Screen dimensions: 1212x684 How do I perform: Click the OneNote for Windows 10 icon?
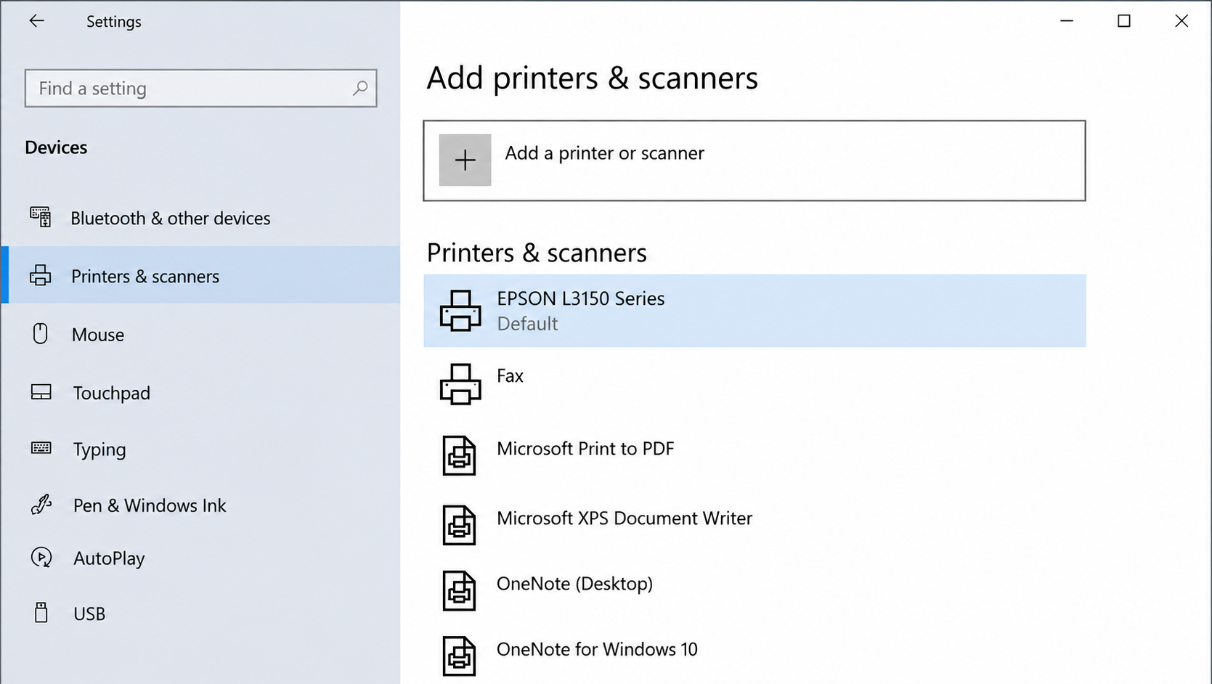(x=459, y=656)
